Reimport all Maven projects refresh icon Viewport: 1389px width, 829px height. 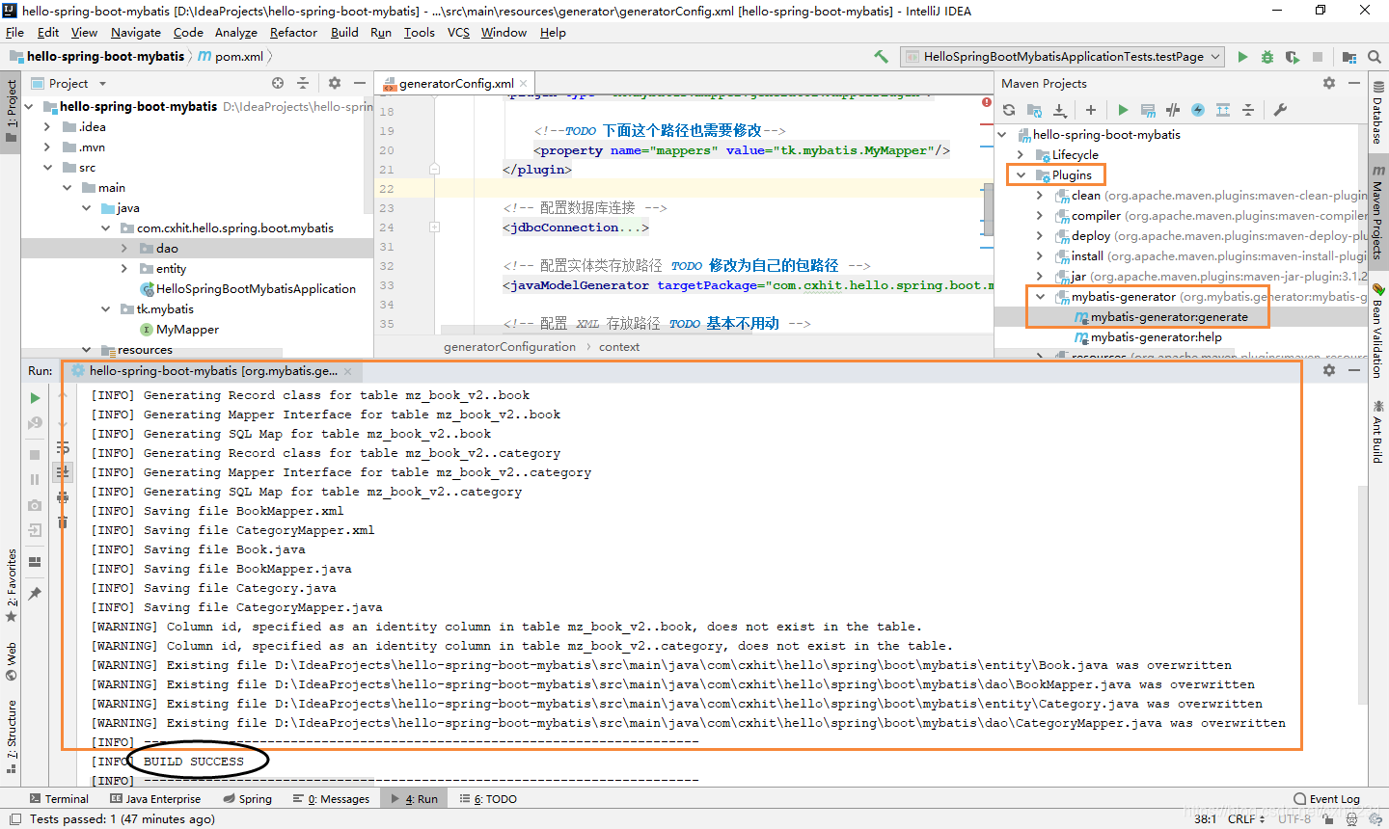(x=1009, y=110)
